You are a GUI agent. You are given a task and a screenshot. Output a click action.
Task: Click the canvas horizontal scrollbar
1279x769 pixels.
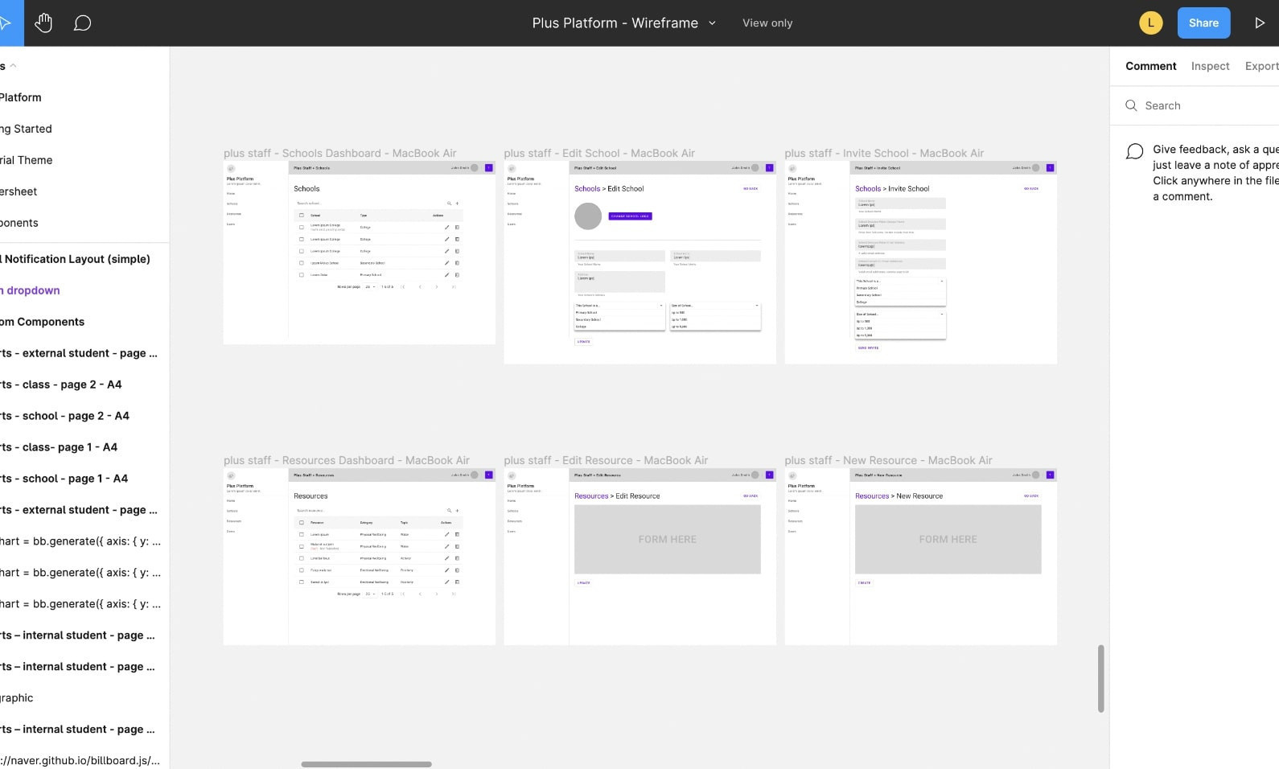pos(366,764)
